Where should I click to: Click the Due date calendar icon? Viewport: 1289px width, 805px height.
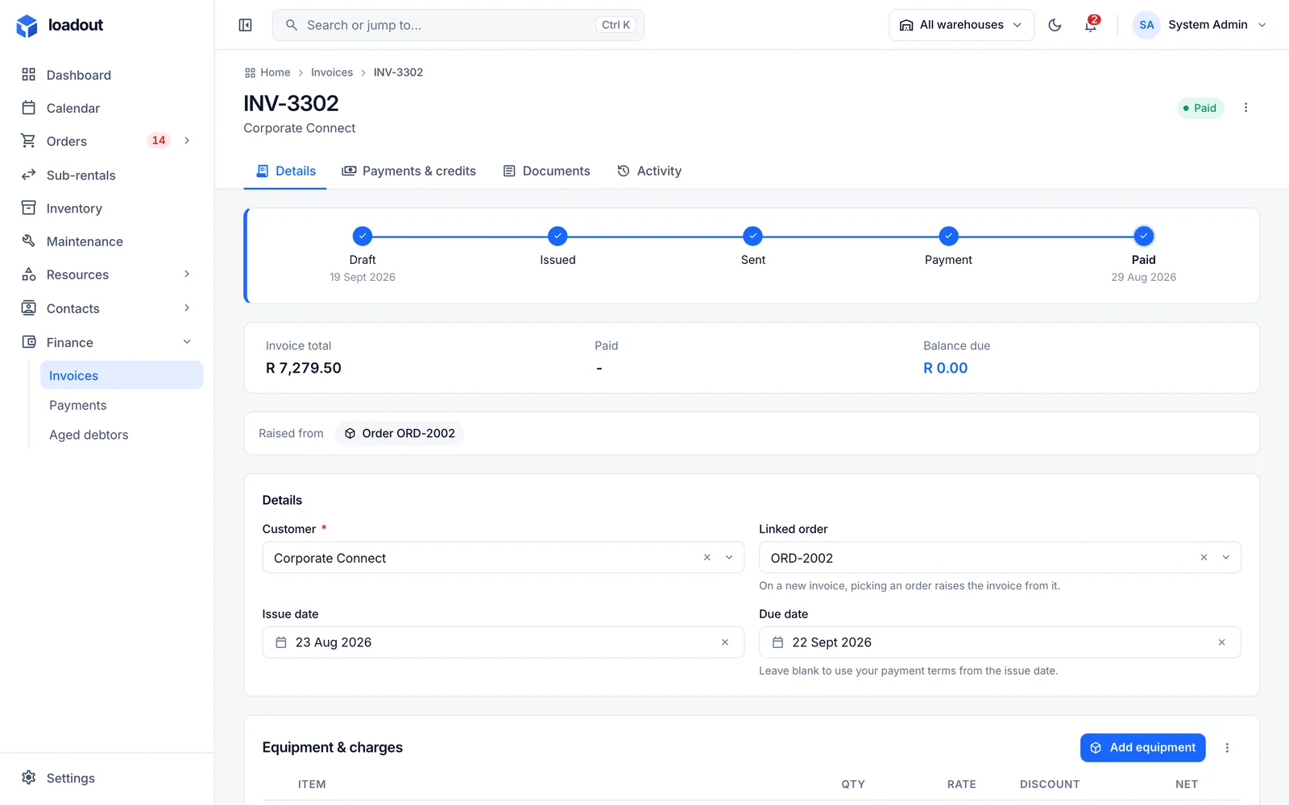tap(777, 642)
